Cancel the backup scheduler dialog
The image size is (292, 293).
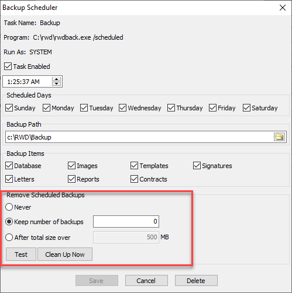tap(146, 280)
